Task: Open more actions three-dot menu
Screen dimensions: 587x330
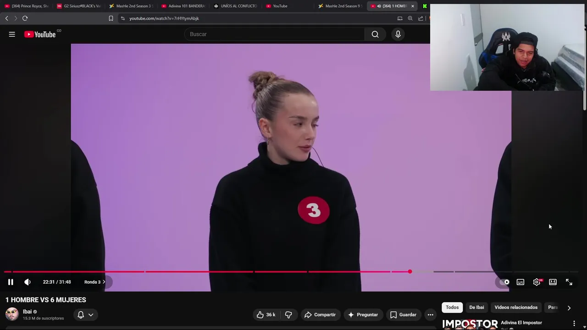Action: tap(430, 315)
